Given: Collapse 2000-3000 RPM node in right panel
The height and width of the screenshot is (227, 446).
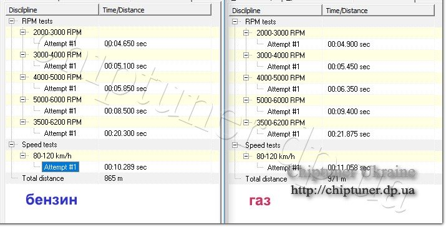Looking at the screenshot, I should tap(246, 32).
